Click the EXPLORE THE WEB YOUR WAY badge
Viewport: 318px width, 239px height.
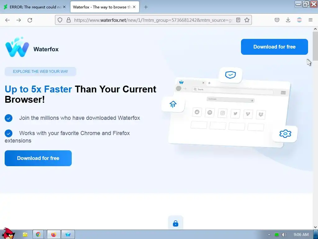(x=40, y=72)
